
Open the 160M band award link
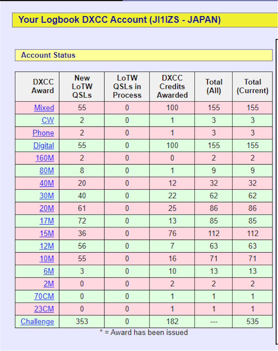tap(45, 158)
